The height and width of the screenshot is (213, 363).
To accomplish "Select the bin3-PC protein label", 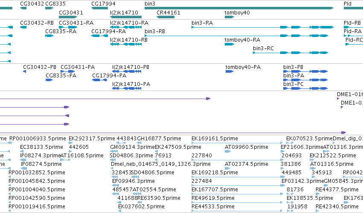I will [x=293, y=84].
